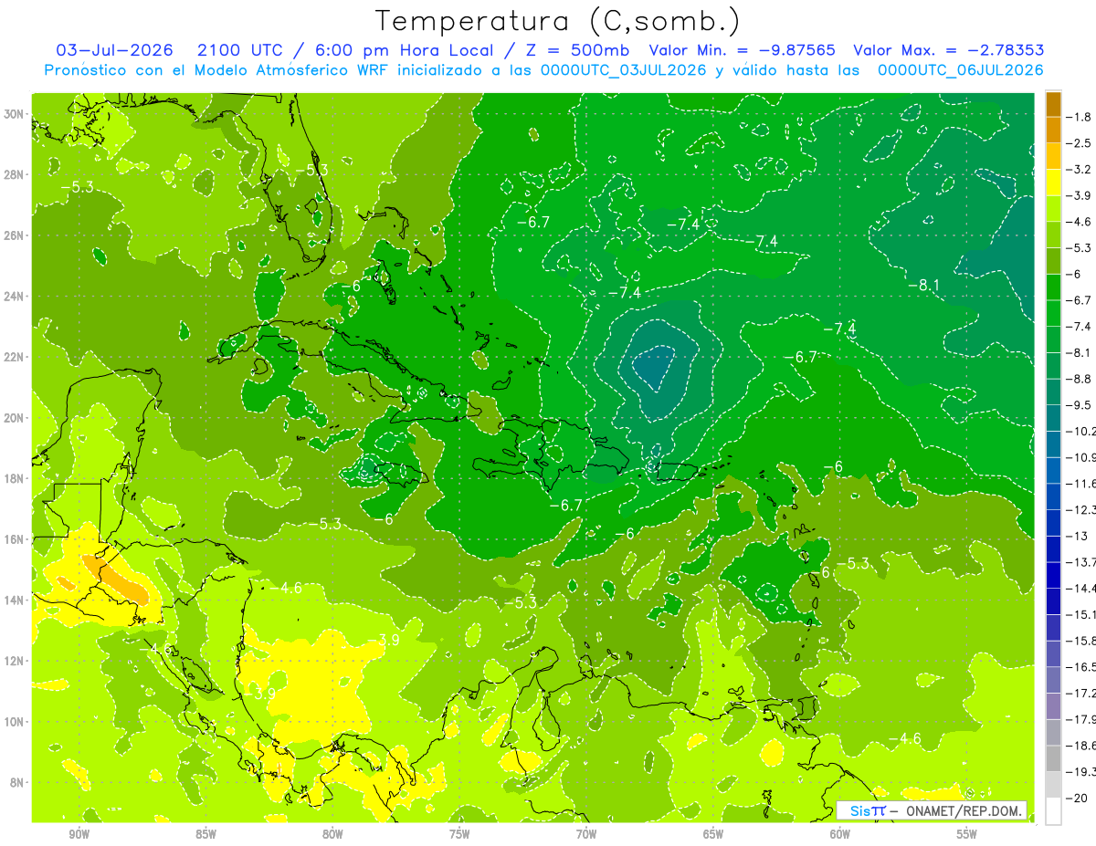This screenshot has height=846, width=1096.
Task: Click the "65W" longitude axis label
Action: pos(713,835)
